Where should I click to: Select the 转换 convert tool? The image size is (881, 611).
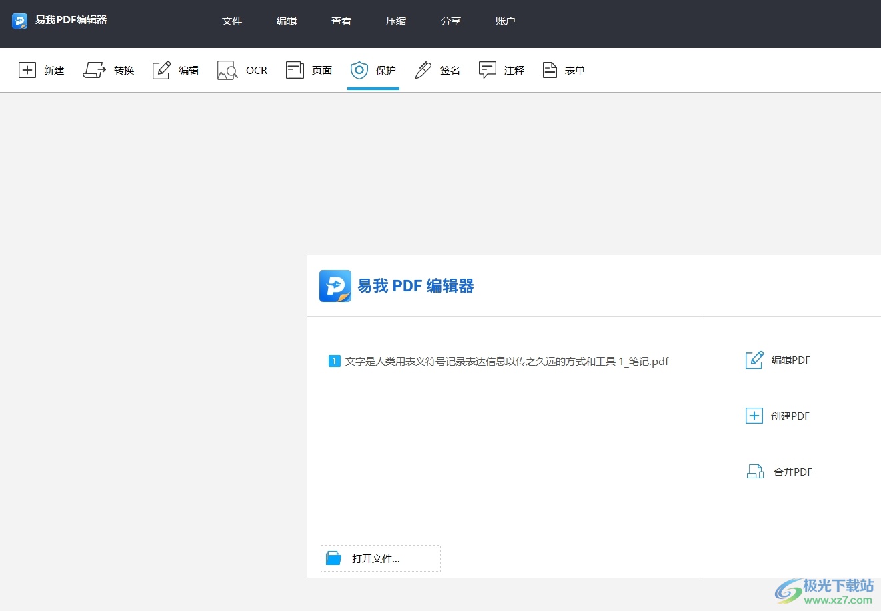pos(108,70)
